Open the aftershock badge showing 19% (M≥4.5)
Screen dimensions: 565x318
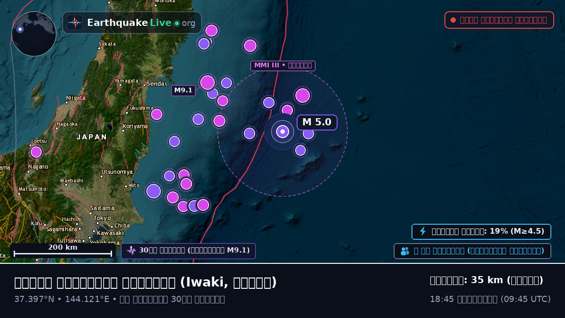(x=481, y=231)
